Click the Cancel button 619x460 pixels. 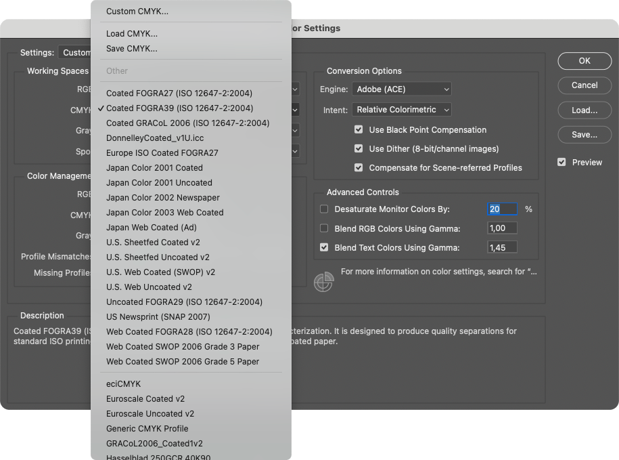584,85
